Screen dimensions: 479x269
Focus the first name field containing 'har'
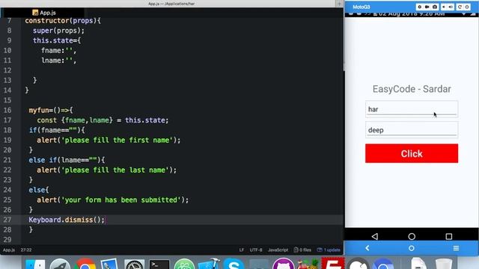[412, 109]
